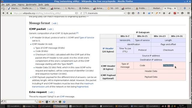Open the Tools menu
This screenshot has height=108, width=192.
point(40,4)
